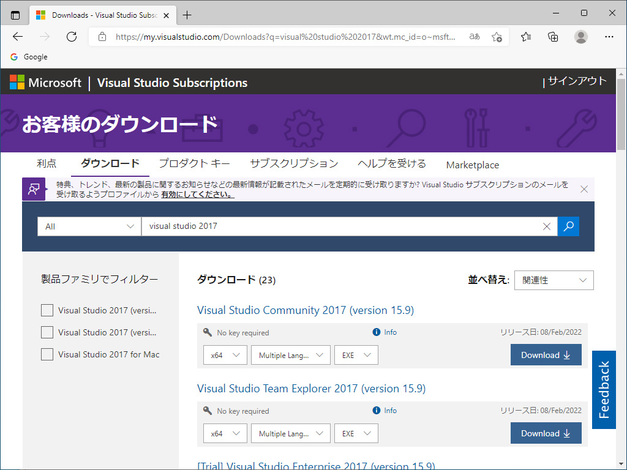Open x64 dropdown for Team Explorer 2017
This screenshot has height=470, width=627.
[x=225, y=433]
